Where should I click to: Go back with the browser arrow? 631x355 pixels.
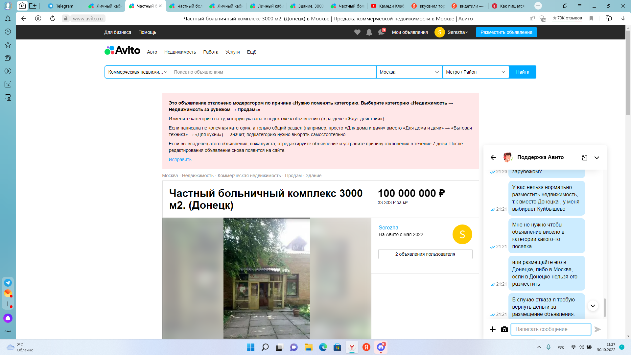24,18
